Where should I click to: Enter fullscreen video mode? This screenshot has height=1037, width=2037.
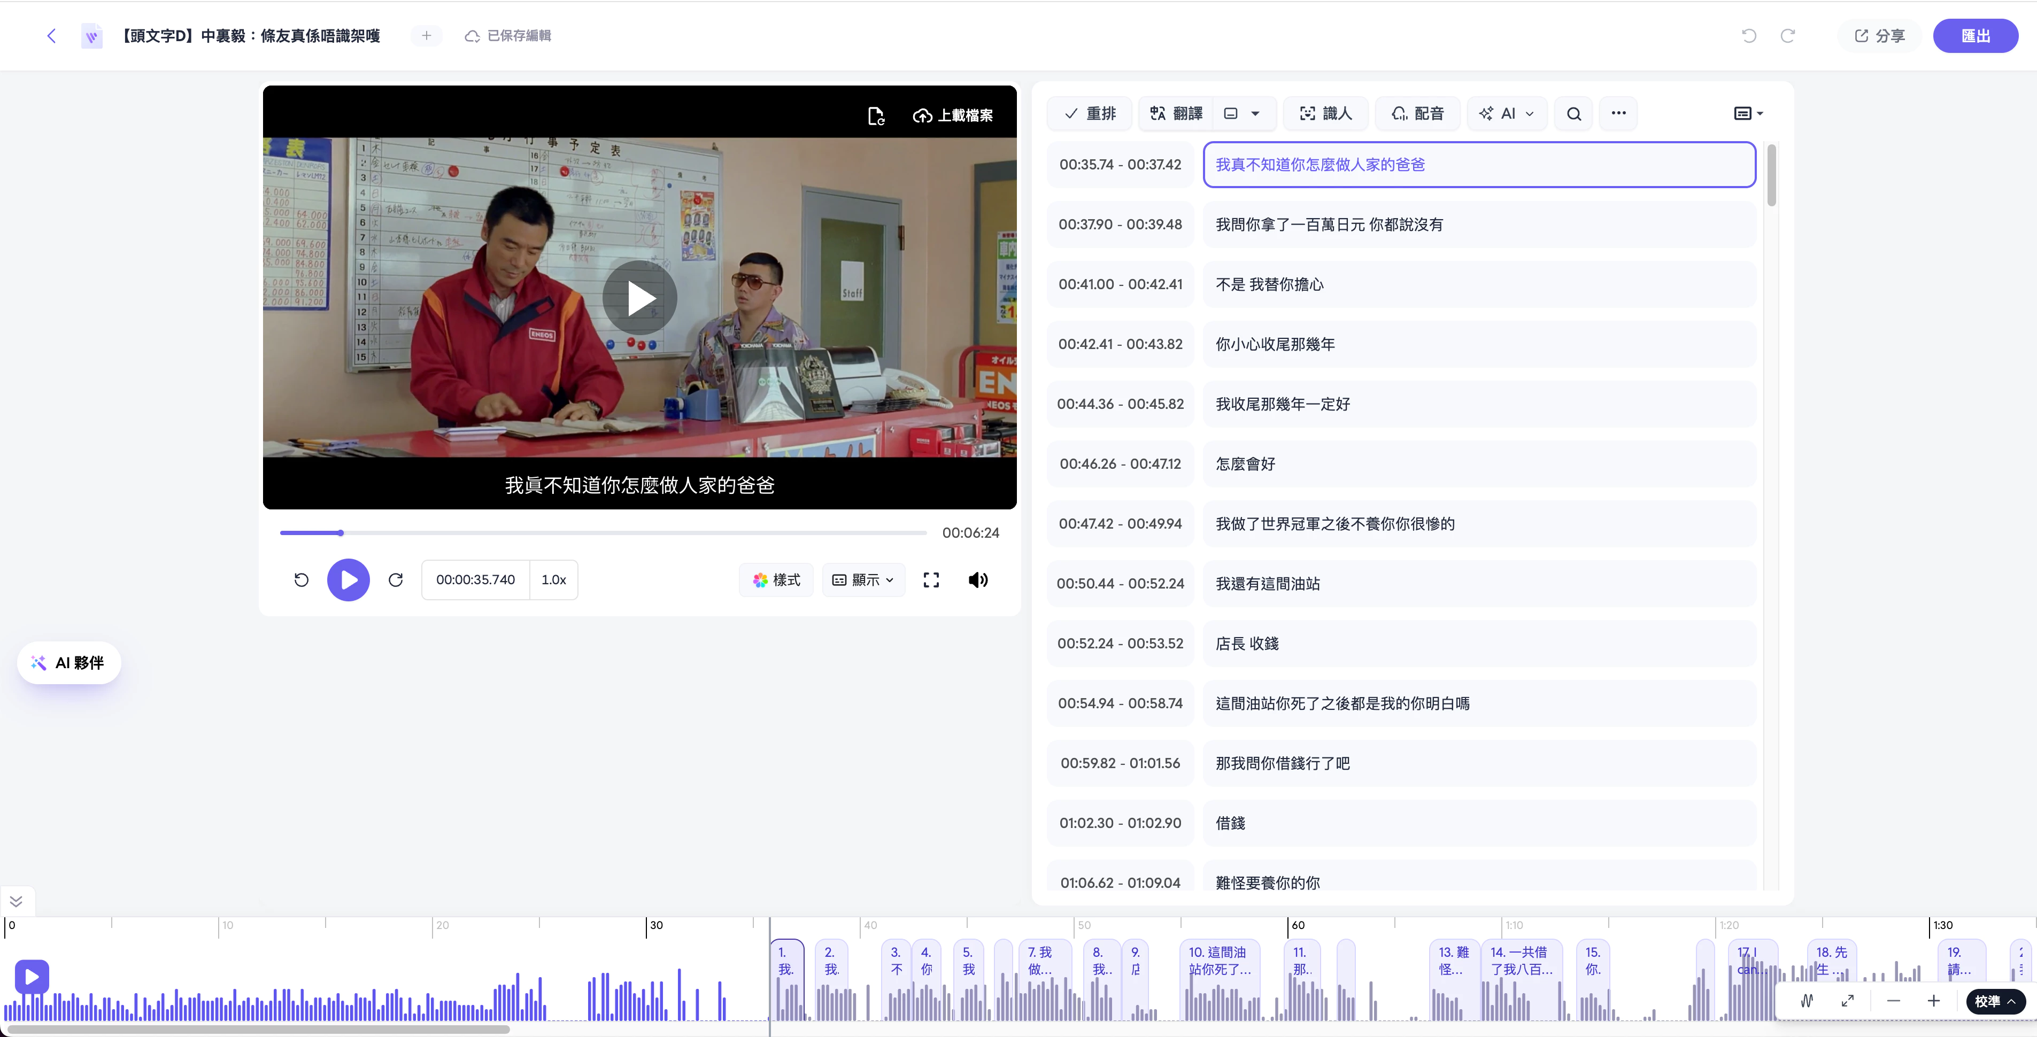point(931,580)
